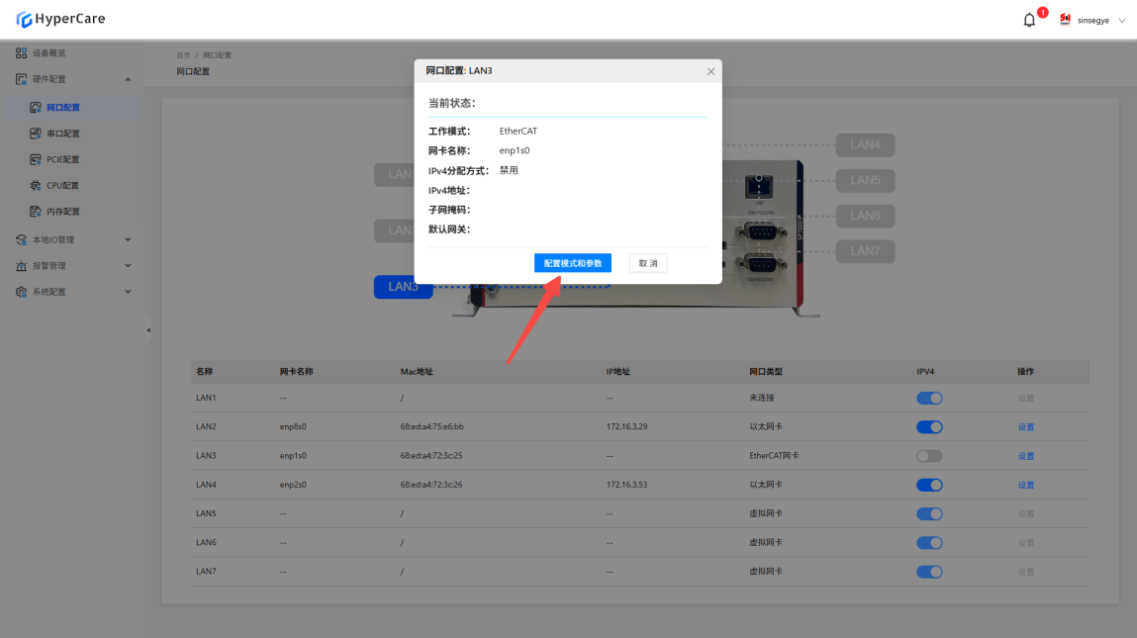Viewport: 1137px width, 638px height.
Task: Click the PCIE配置 icon in sidebar
Action: [36, 159]
